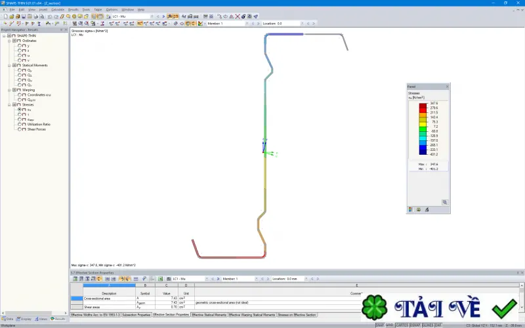Click the Undo arrow toolbar icon

(50, 16)
